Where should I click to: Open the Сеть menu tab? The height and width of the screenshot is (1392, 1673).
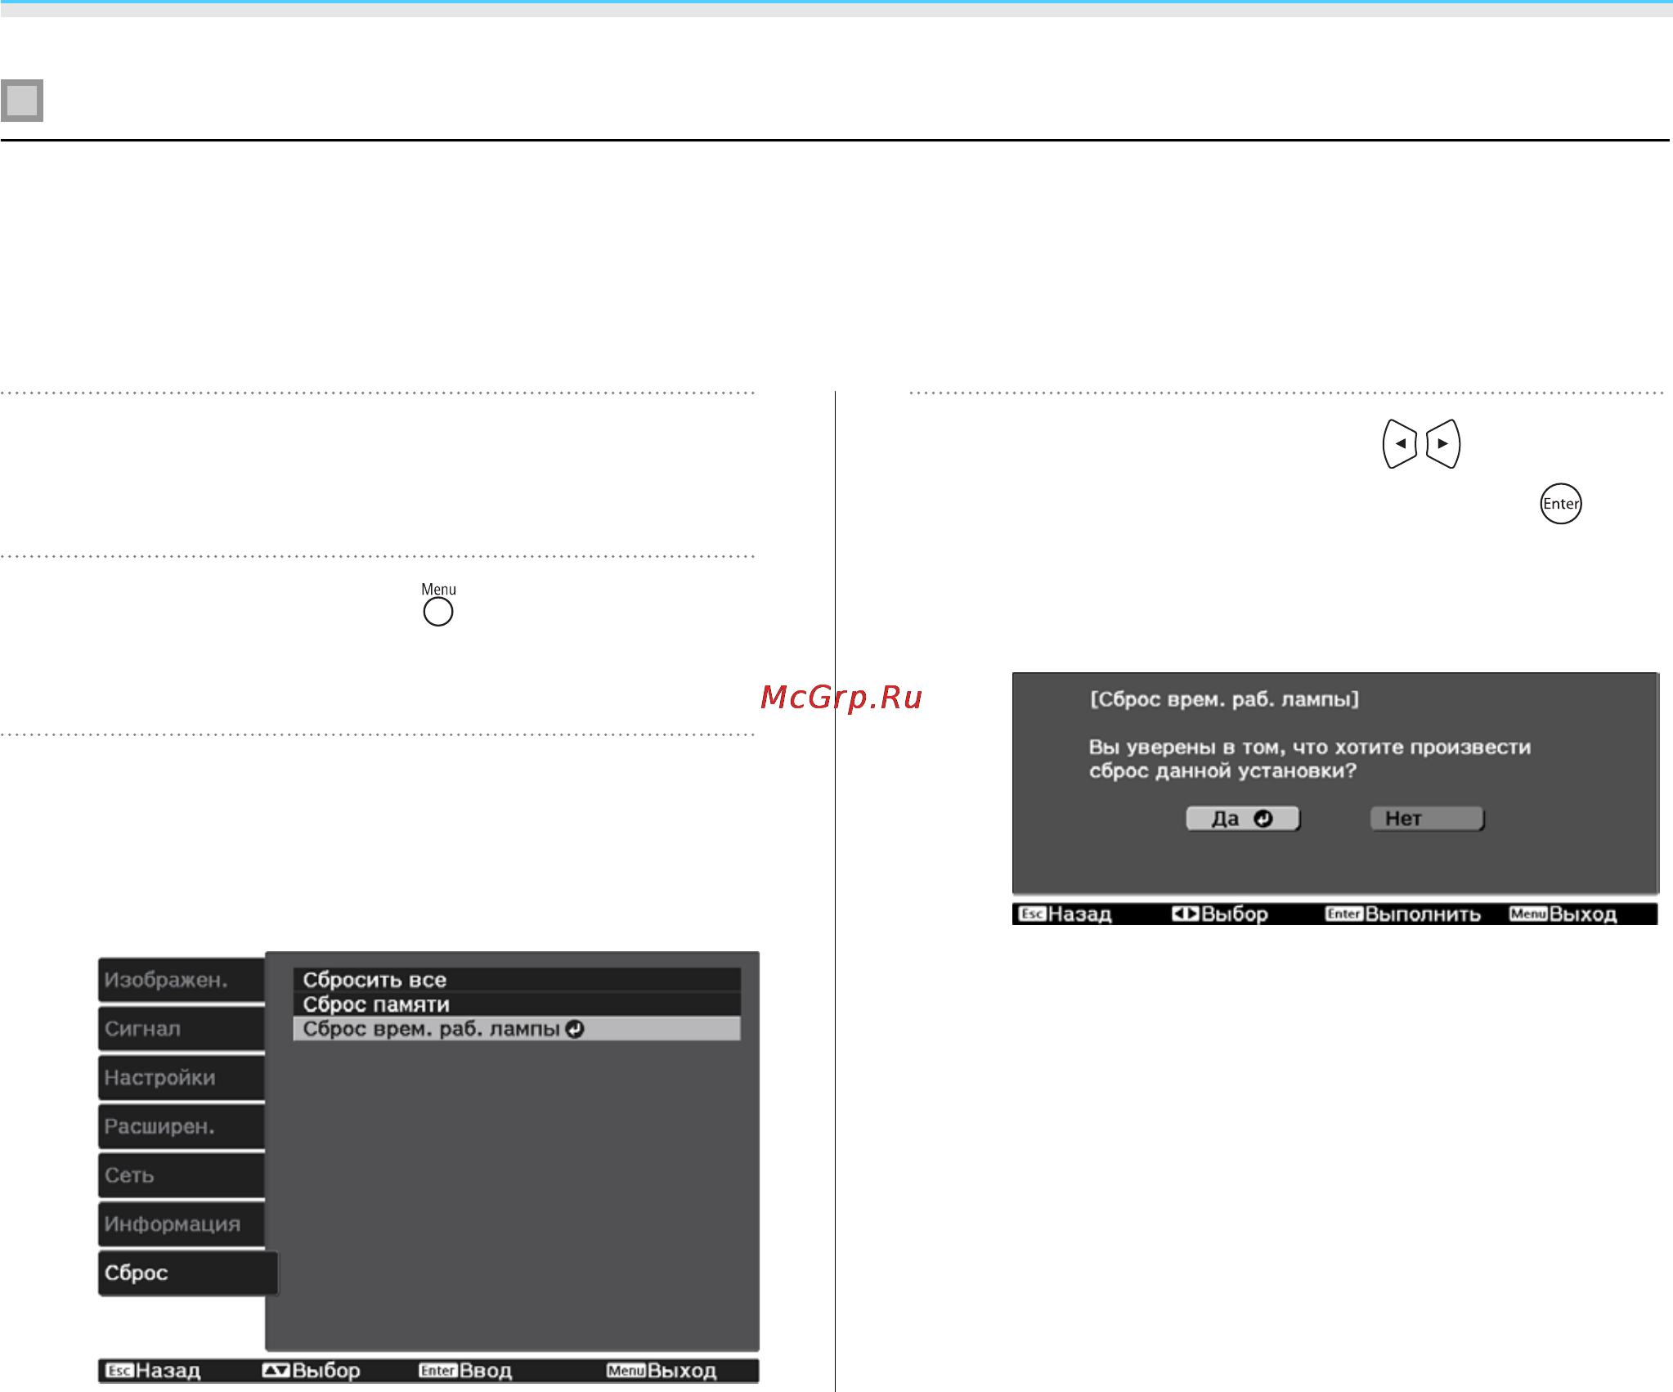(182, 1175)
